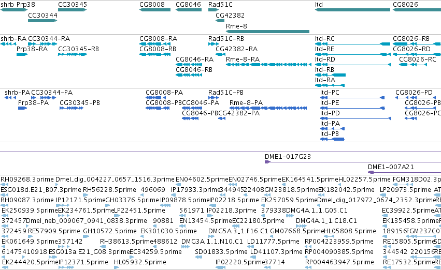Select transcript CG8026-RB
This screenshot has height=270, width=441.
[x=417, y=44]
